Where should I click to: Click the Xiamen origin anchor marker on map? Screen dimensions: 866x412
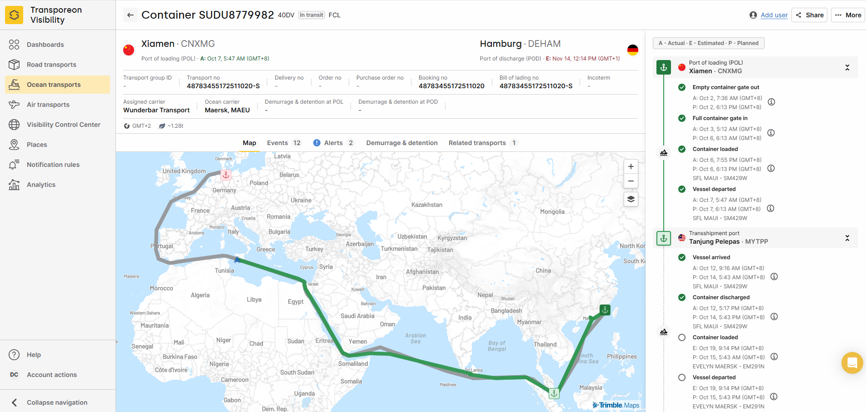(605, 310)
